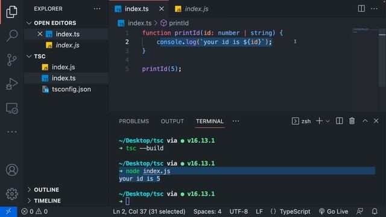Screen dimensions: 386x217
Task: Open editor more actions ellipsis menu
Action: click(374, 8)
